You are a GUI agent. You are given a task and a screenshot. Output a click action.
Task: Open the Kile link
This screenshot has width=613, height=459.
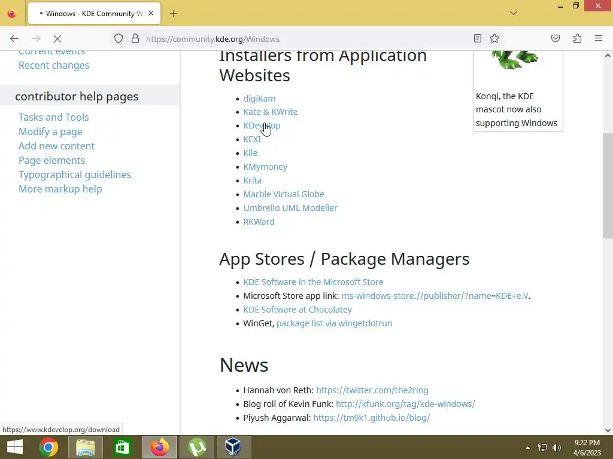pos(250,153)
